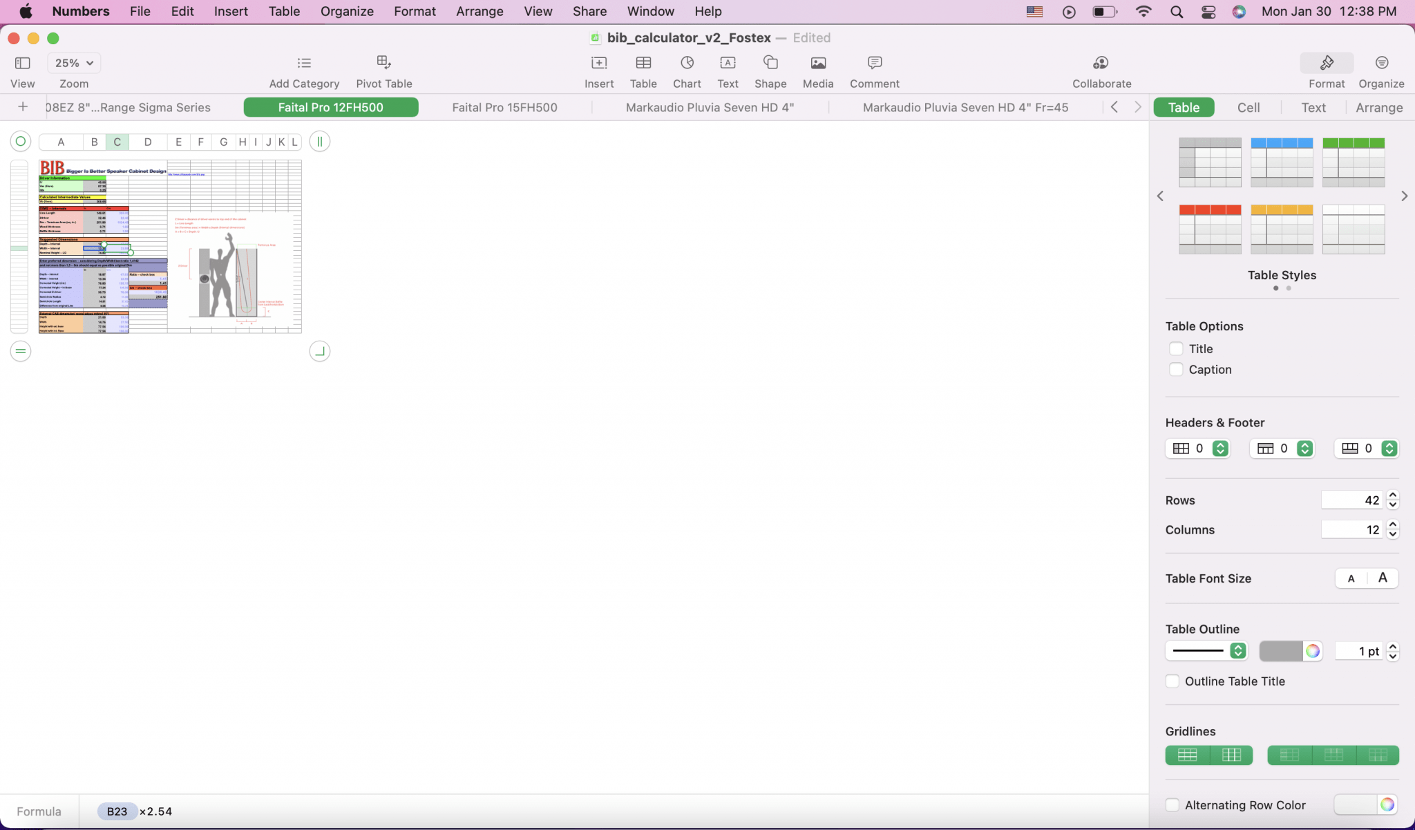
Task: Open the 25% zoom dropdown
Action: 74,63
